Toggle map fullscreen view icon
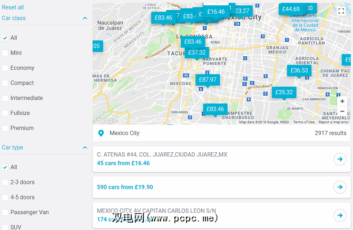 click(341, 11)
